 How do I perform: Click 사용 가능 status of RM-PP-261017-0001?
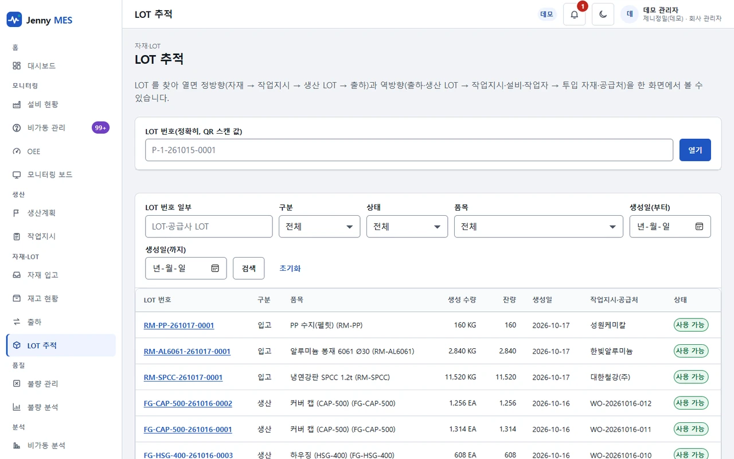click(691, 325)
